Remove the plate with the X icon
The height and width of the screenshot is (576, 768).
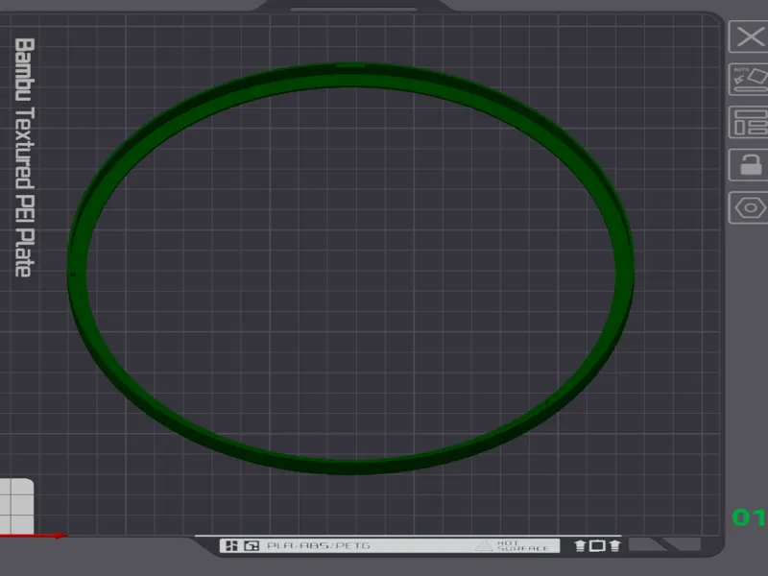(749, 36)
